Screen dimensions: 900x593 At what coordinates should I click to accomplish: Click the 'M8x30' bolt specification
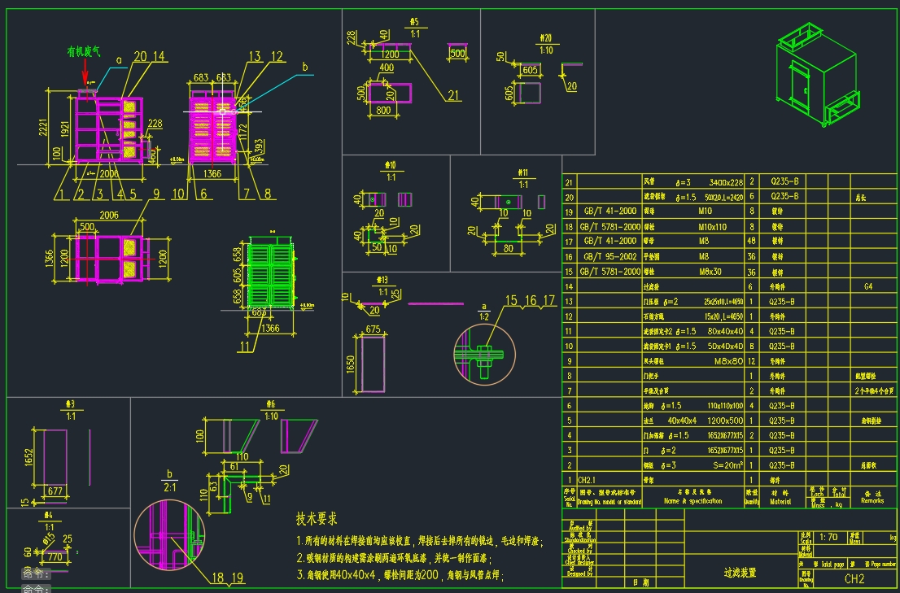pyautogui.click(x=710, y=271)
